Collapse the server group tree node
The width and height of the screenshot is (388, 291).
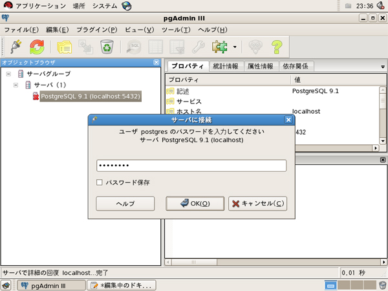tap(8, 74)
